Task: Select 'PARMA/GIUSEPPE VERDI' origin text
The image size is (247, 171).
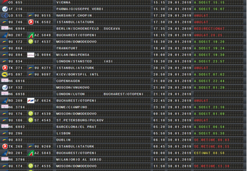Action: pyautogui.click(x=80, y=9)
